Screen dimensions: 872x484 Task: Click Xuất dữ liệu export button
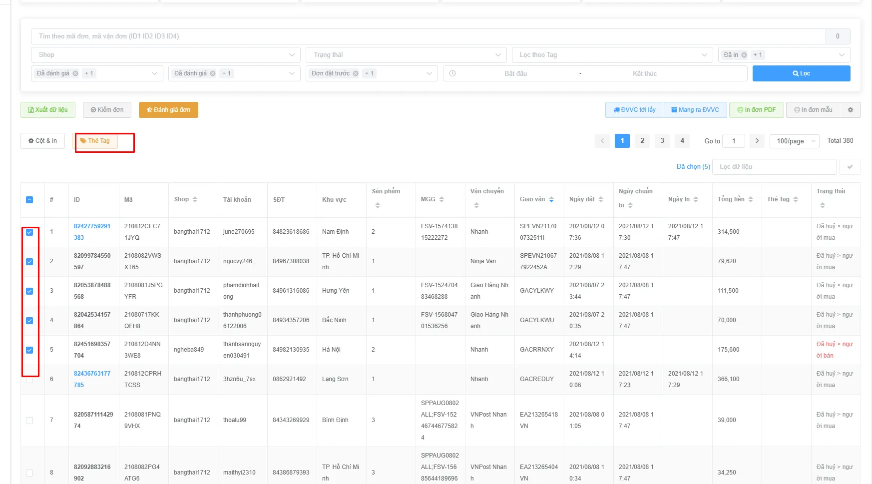[48, 110]
